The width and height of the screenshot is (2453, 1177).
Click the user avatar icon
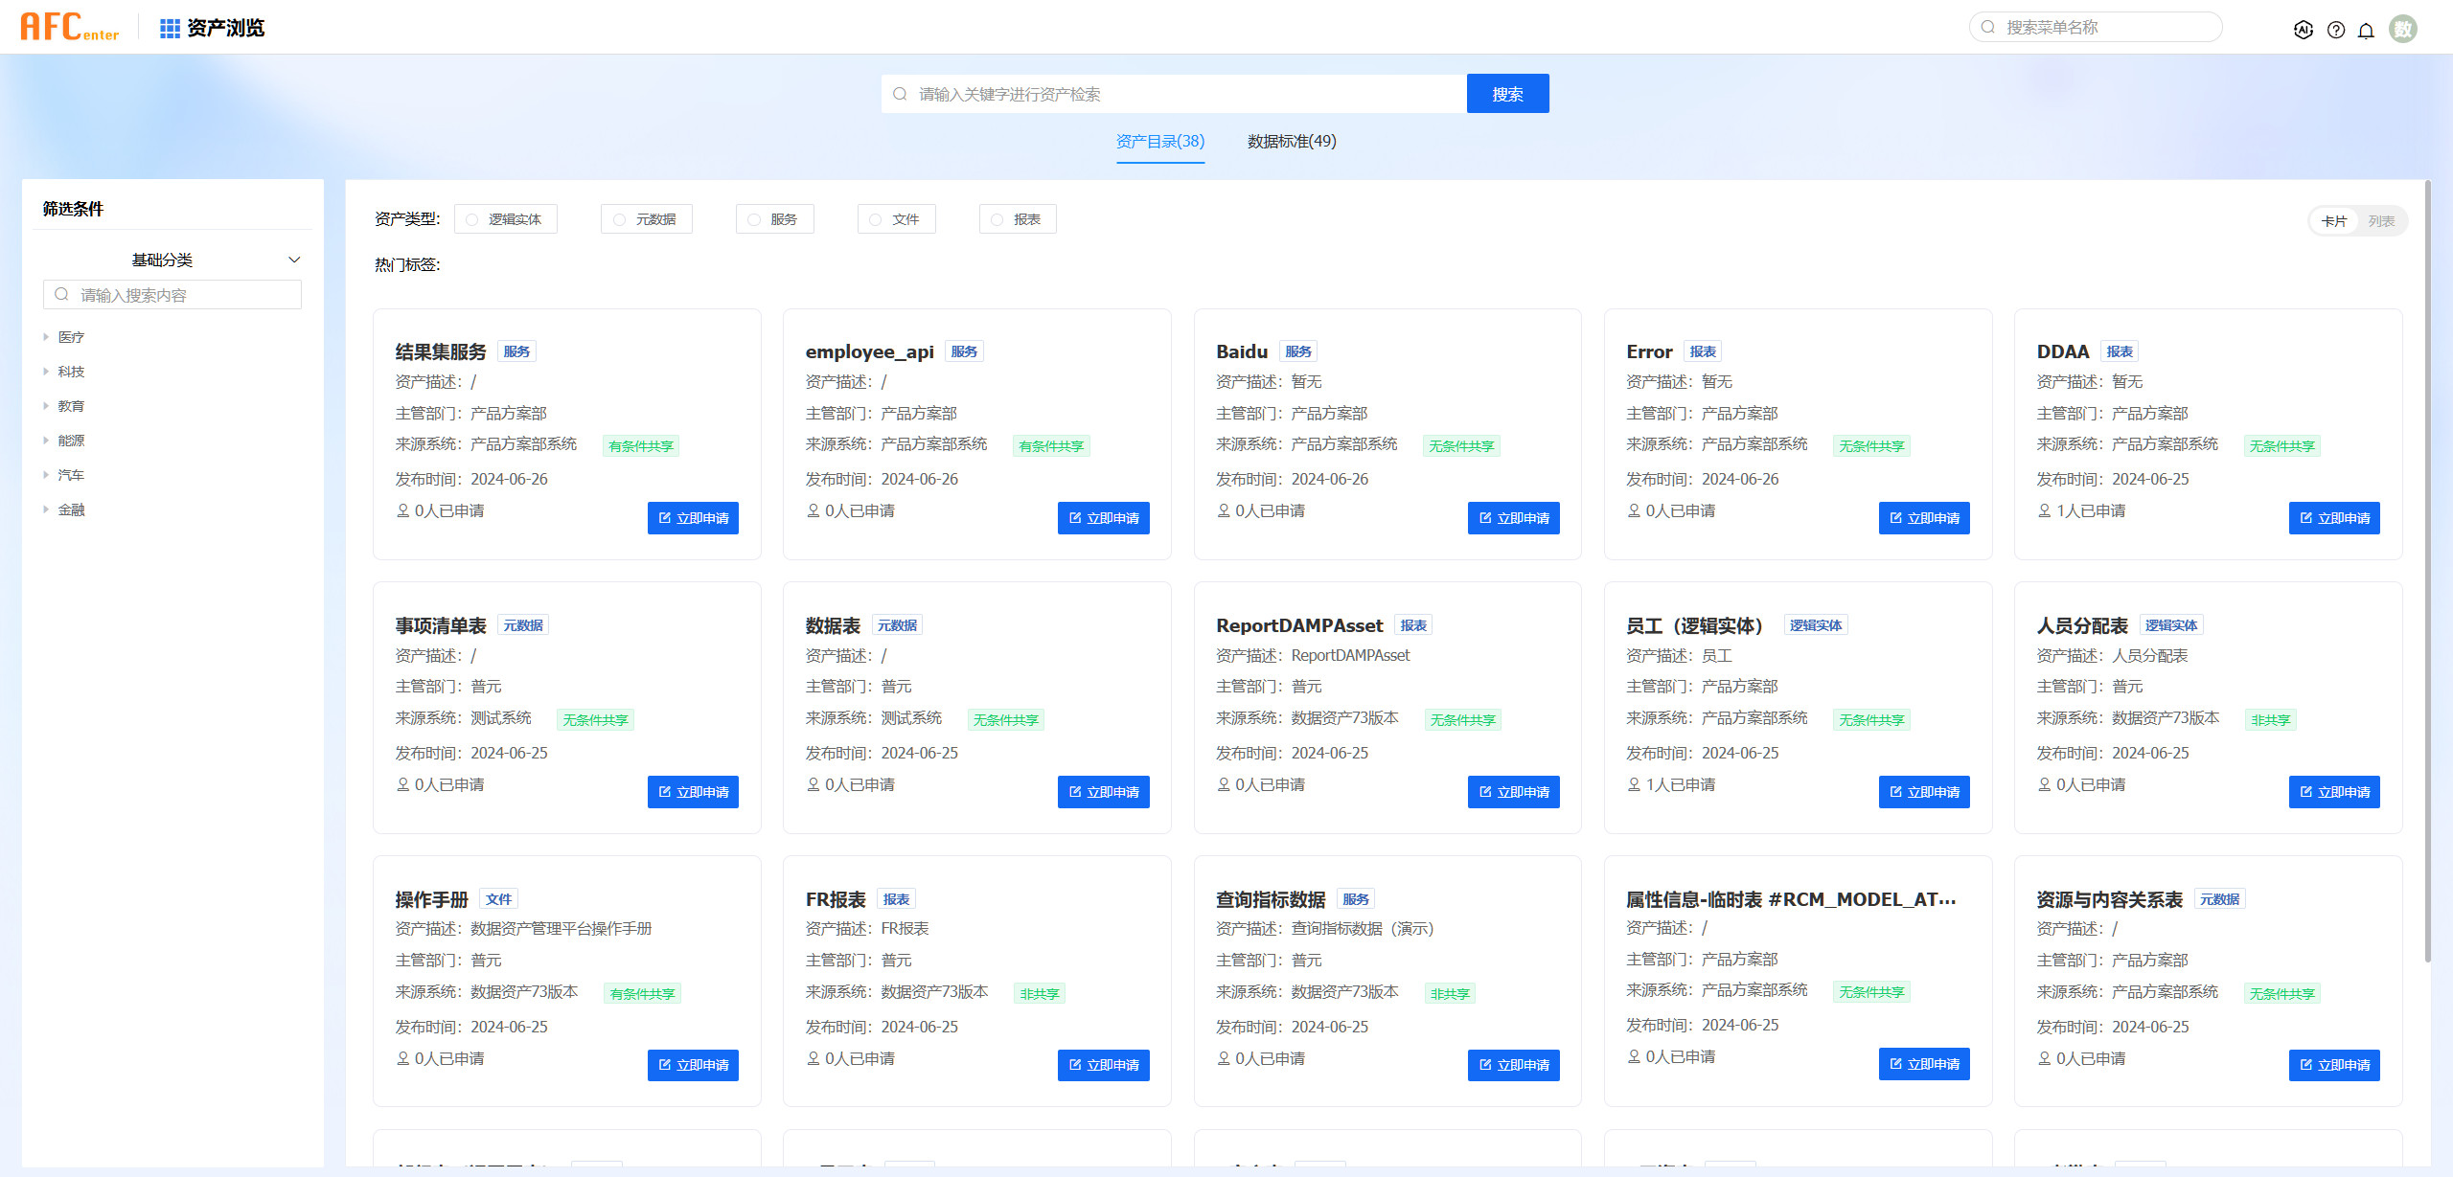2402,29
